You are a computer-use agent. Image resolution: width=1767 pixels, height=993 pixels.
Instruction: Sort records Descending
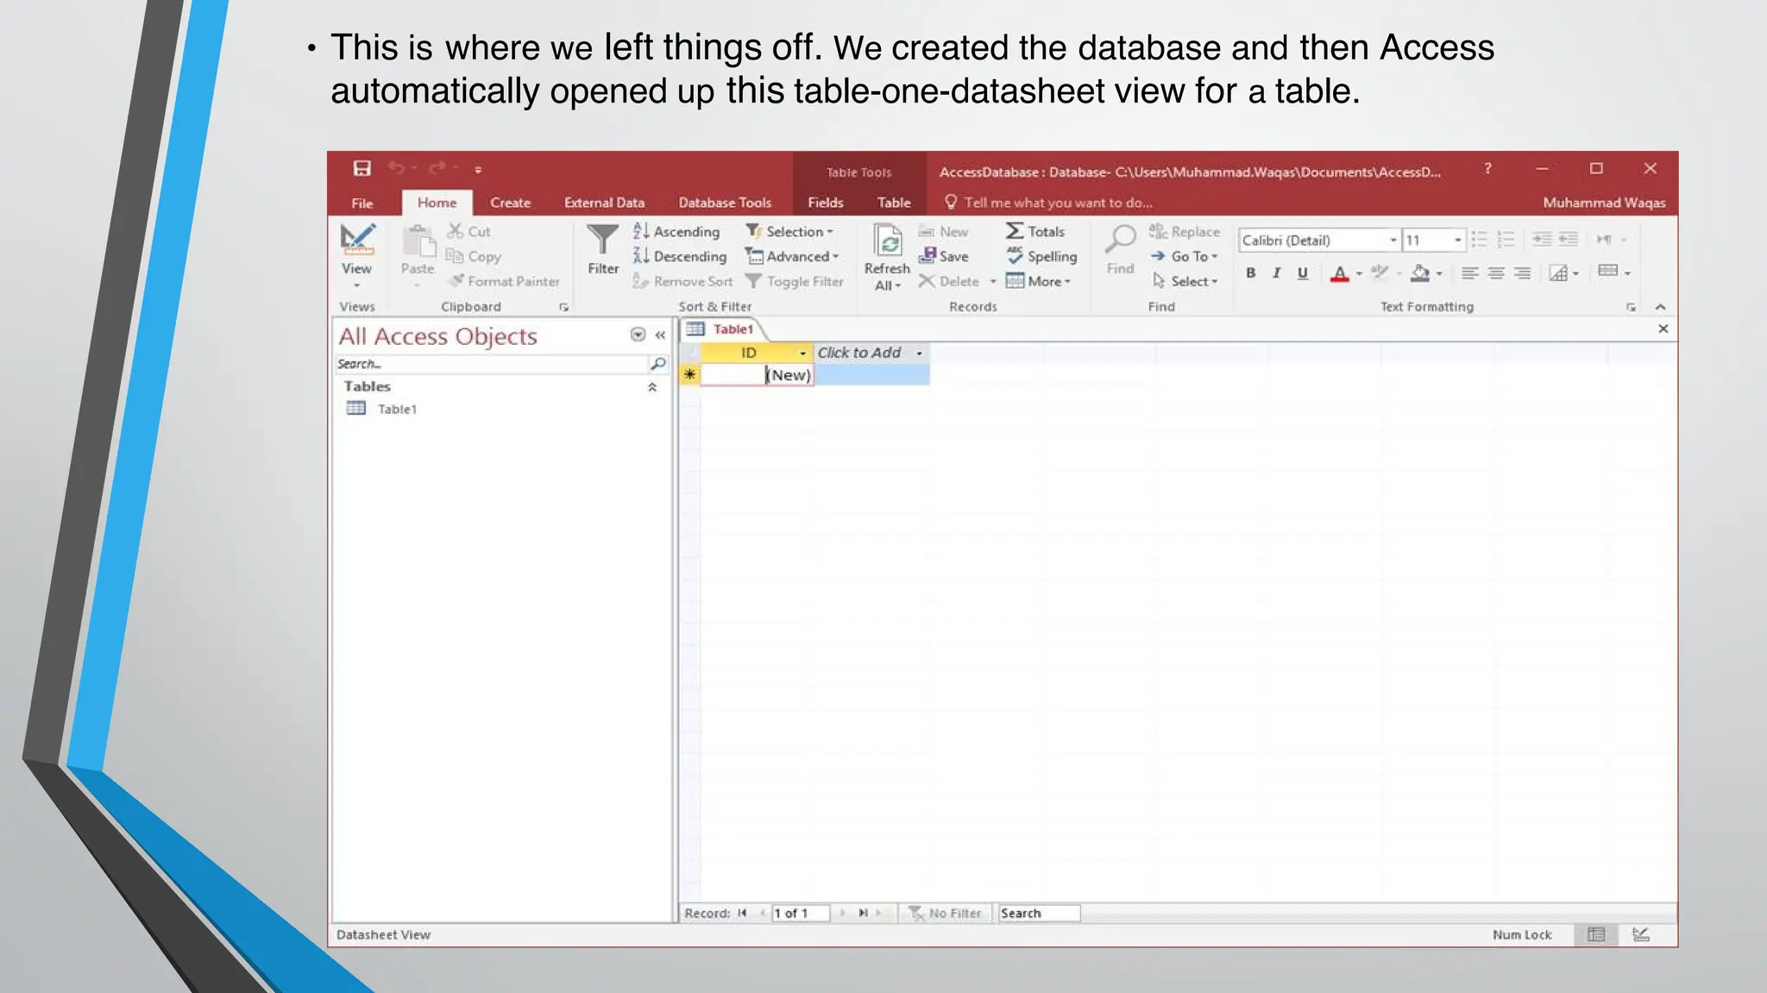click(680, 256)
